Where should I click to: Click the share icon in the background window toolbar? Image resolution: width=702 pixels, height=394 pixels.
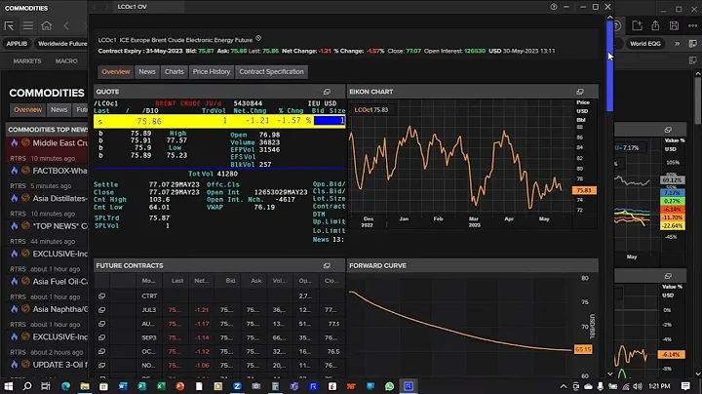[x=655, y=26]
